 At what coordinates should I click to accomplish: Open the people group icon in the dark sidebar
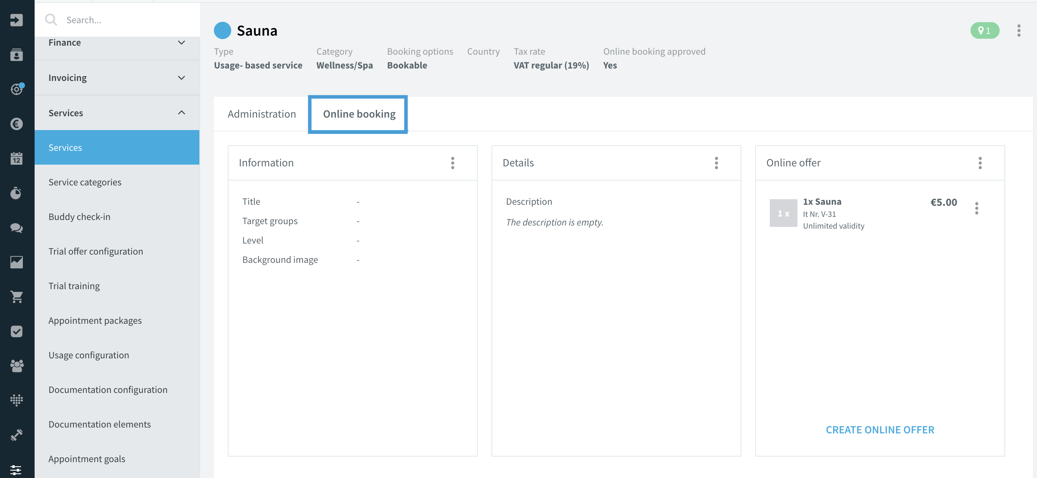pyautogui.click(x=17, y=366)
